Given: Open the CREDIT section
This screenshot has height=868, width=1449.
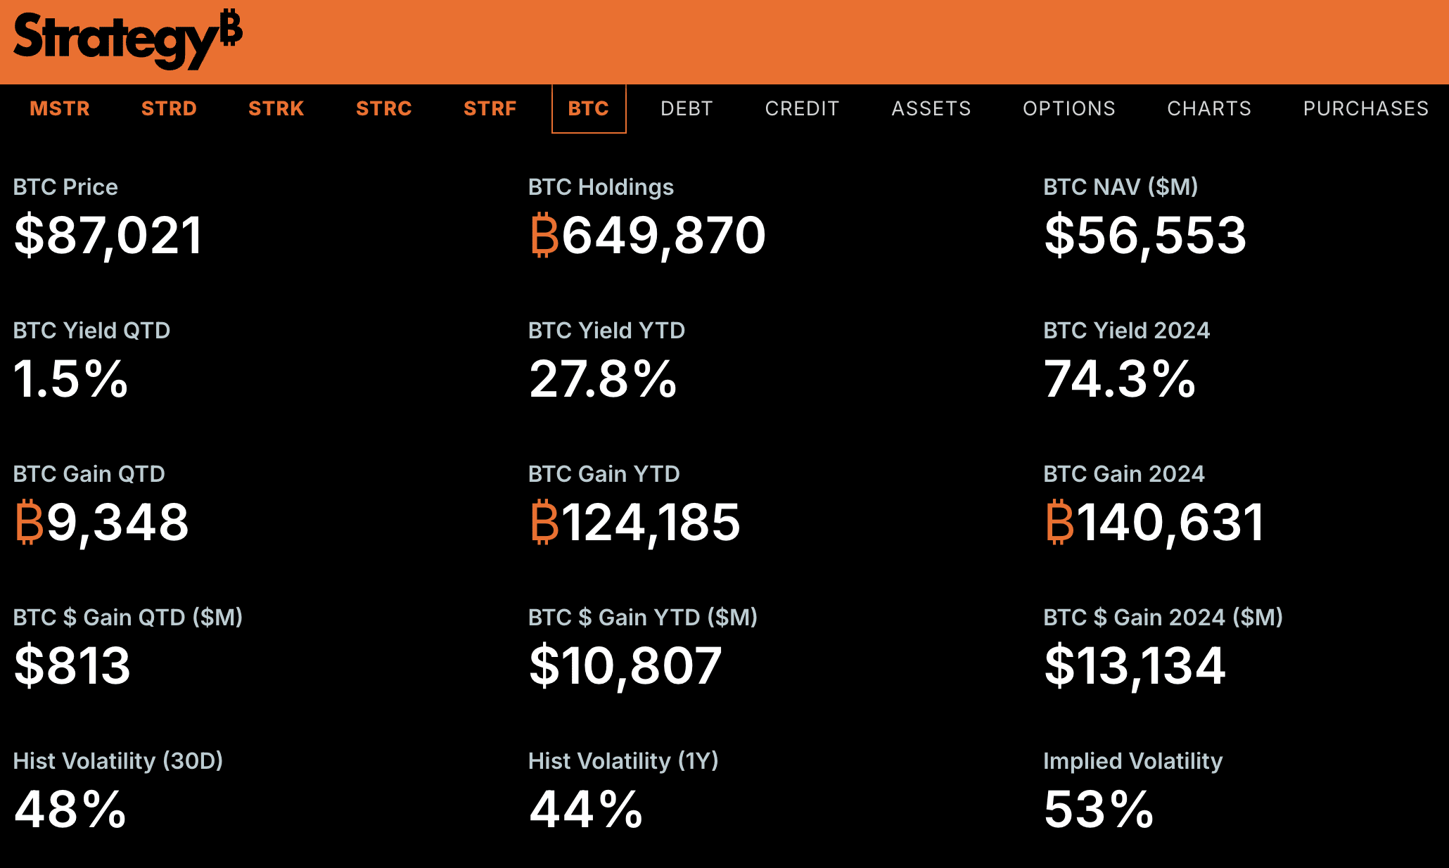Looking at the screenshot, I should click(x=802, y=108).
